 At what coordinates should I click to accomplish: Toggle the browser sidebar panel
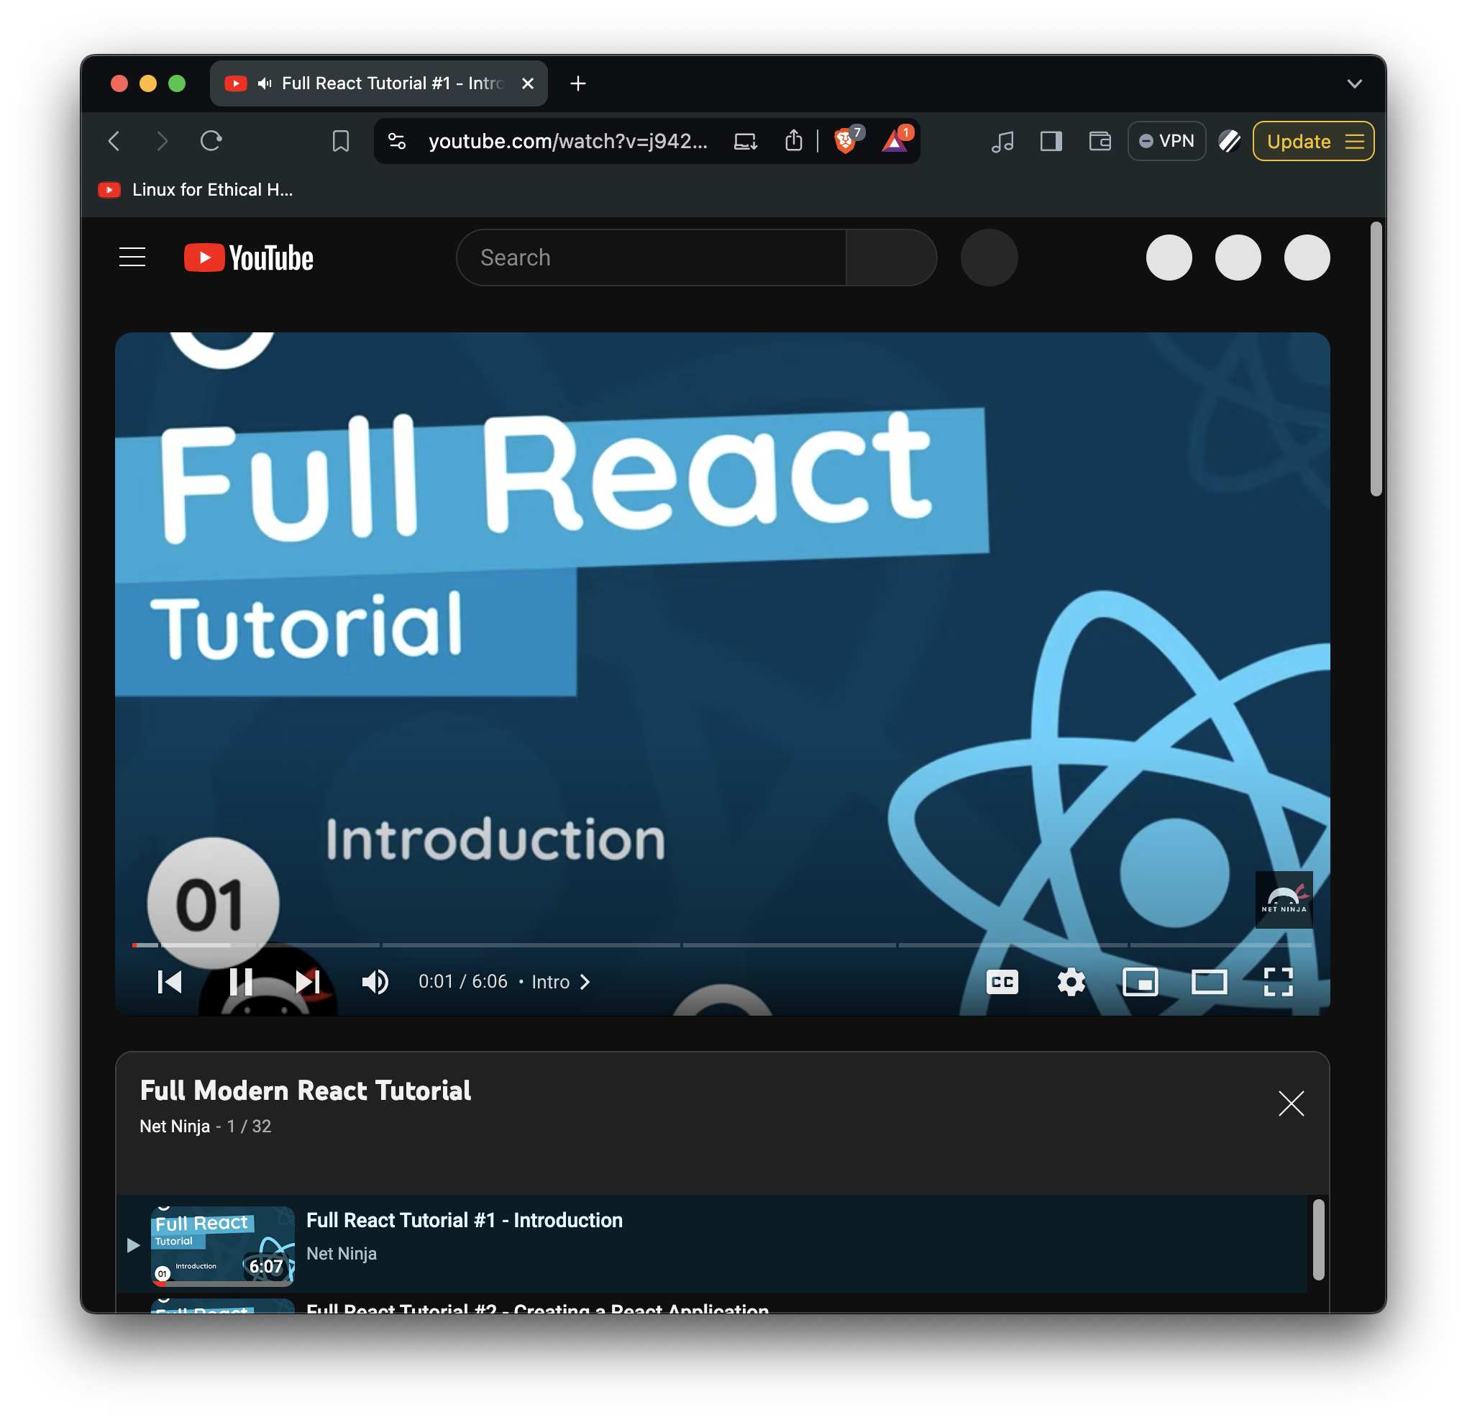(1051, 141)
